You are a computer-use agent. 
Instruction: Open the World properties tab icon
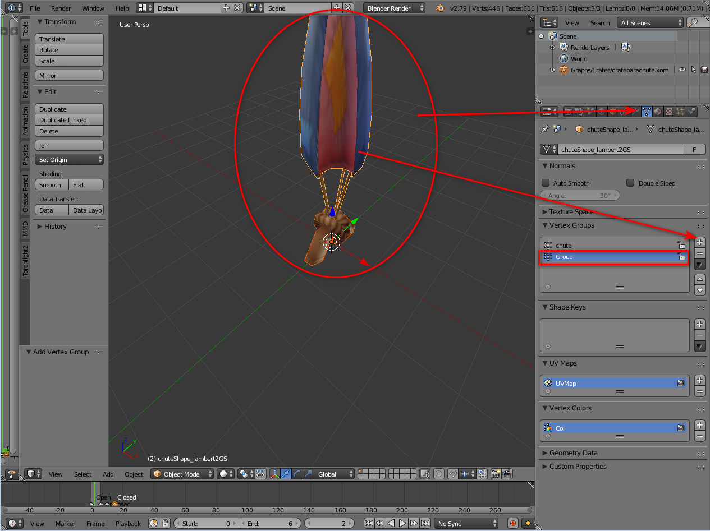pos(602,111)
